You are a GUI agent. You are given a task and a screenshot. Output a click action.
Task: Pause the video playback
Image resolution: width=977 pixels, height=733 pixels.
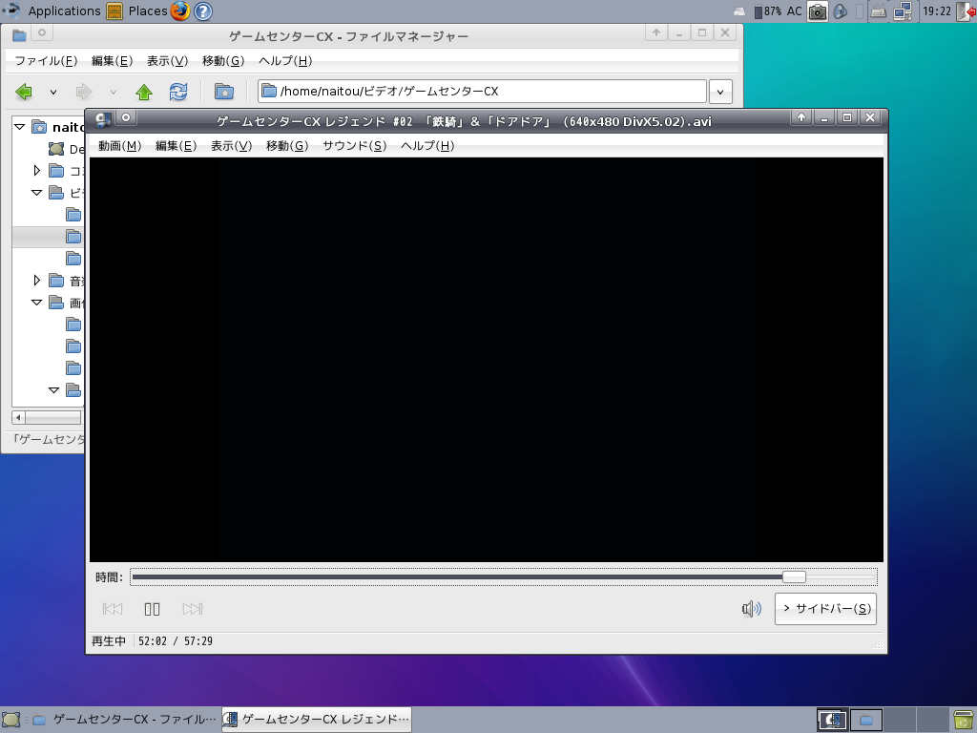click(152, 609)
